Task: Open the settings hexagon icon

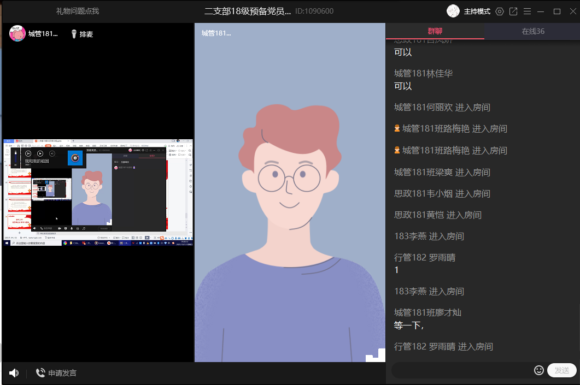Action: click(x=499, y=11)
